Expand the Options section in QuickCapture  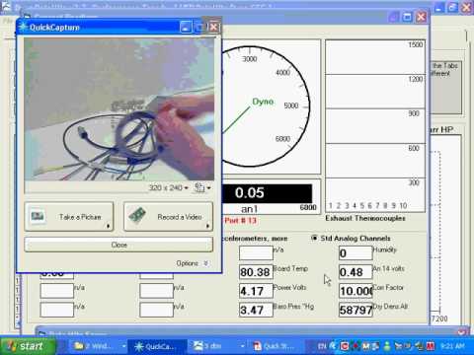click(193, 263)
